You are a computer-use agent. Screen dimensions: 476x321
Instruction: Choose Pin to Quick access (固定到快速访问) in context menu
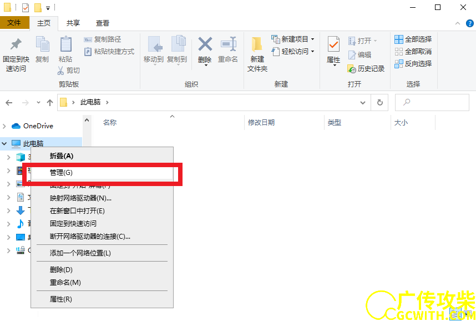point(102,224)
